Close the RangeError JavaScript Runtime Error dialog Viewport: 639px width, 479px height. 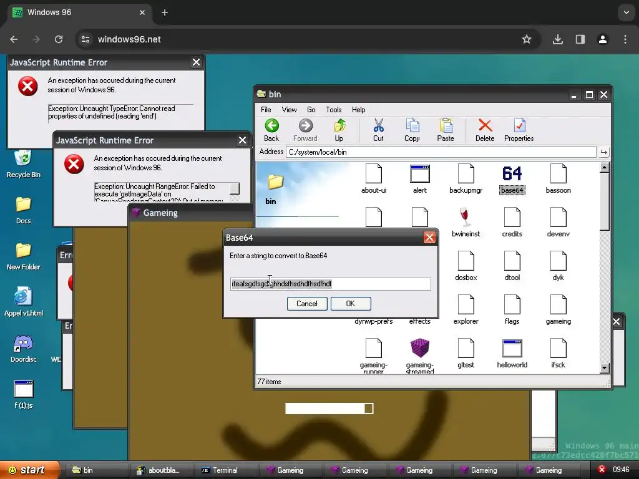click(x=242, y=140)
